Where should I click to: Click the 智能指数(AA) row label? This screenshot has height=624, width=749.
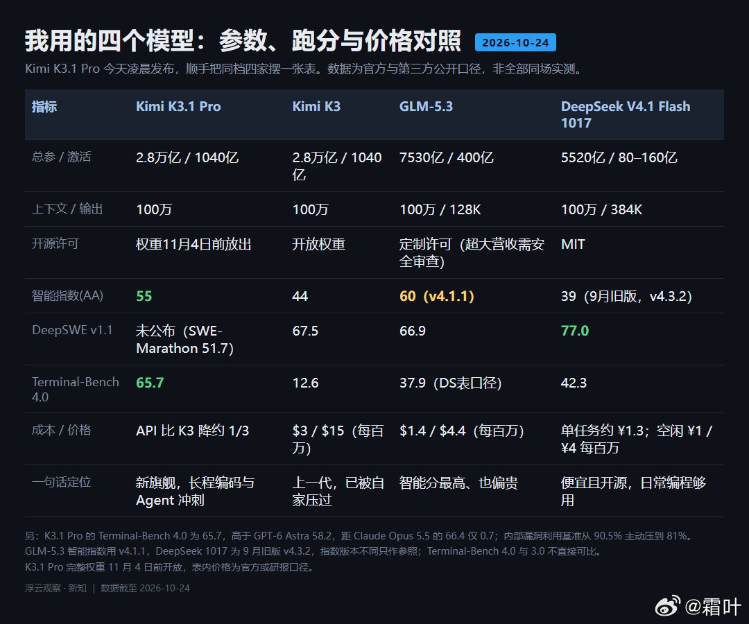(x=67, y=295)
